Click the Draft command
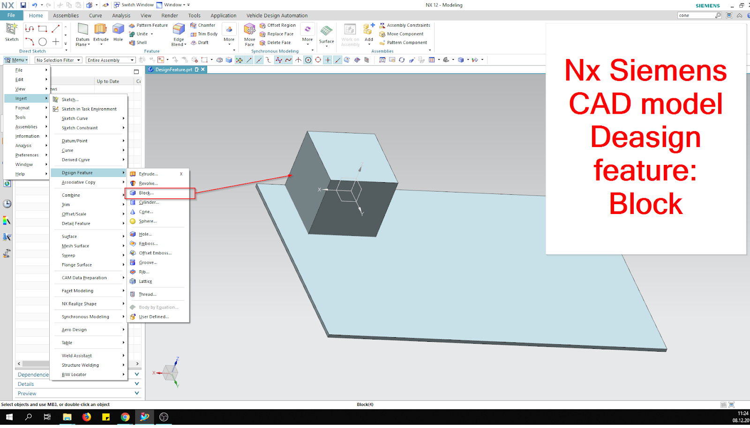Image resolution: width=750 pixels, height=428 pixels. (200, 42)
